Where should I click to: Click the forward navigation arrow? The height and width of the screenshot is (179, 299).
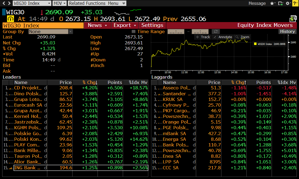tap(9, 3)
